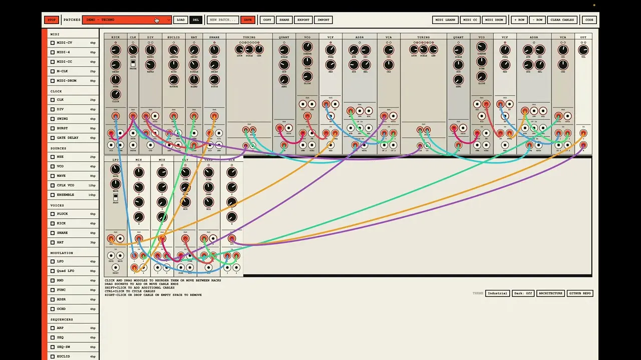Open the Industrial theme selector
Viewport: 641px width, 360px height.
[497, 293]
